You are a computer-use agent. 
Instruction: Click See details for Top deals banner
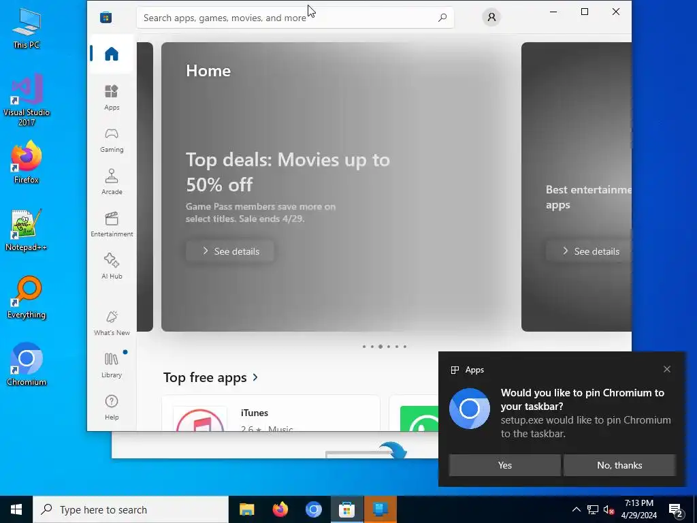click(x=230, y=251)
